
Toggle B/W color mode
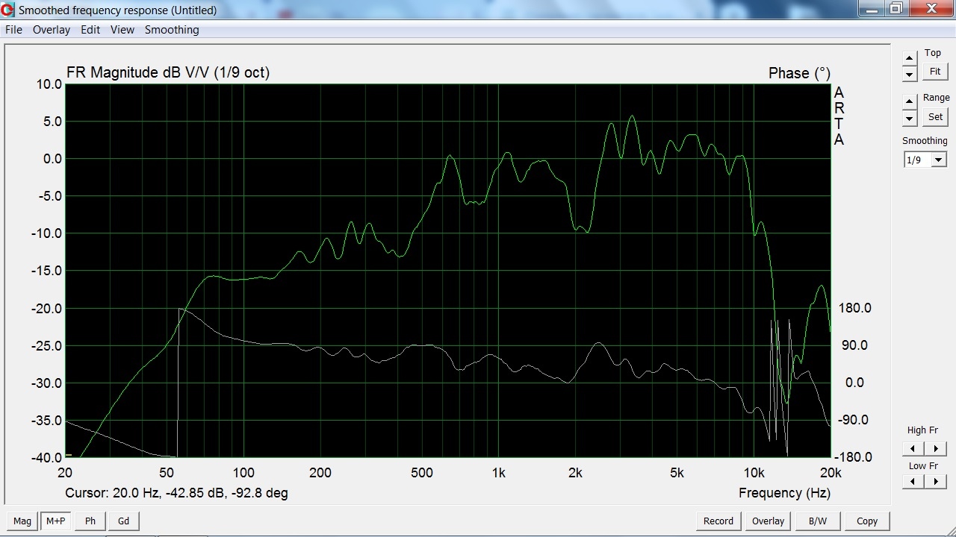(x=818, y=521)
